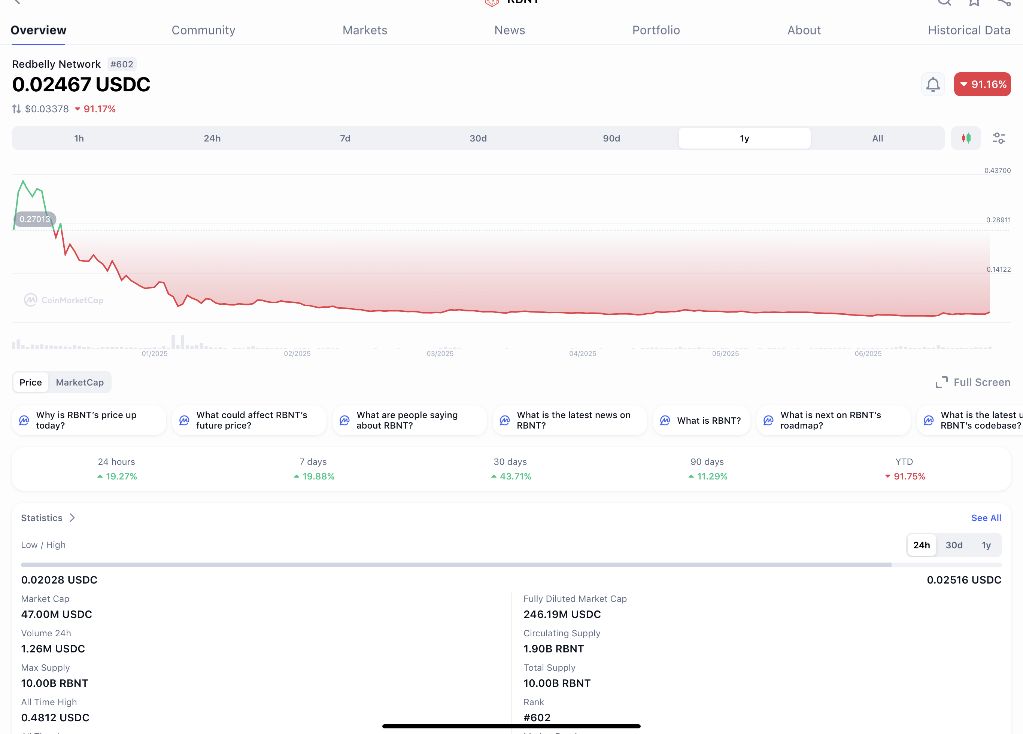Ask 'What is the latest news on RBNT?'
Viewport: 1023px width, 734px height.
tap(570, 420)
